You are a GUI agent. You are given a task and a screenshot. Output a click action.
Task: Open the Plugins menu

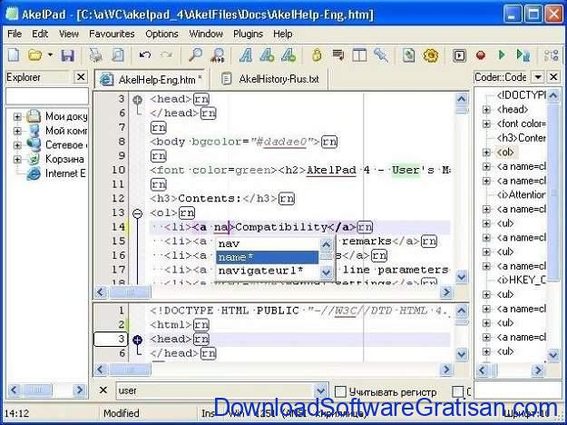coord(248,34)
